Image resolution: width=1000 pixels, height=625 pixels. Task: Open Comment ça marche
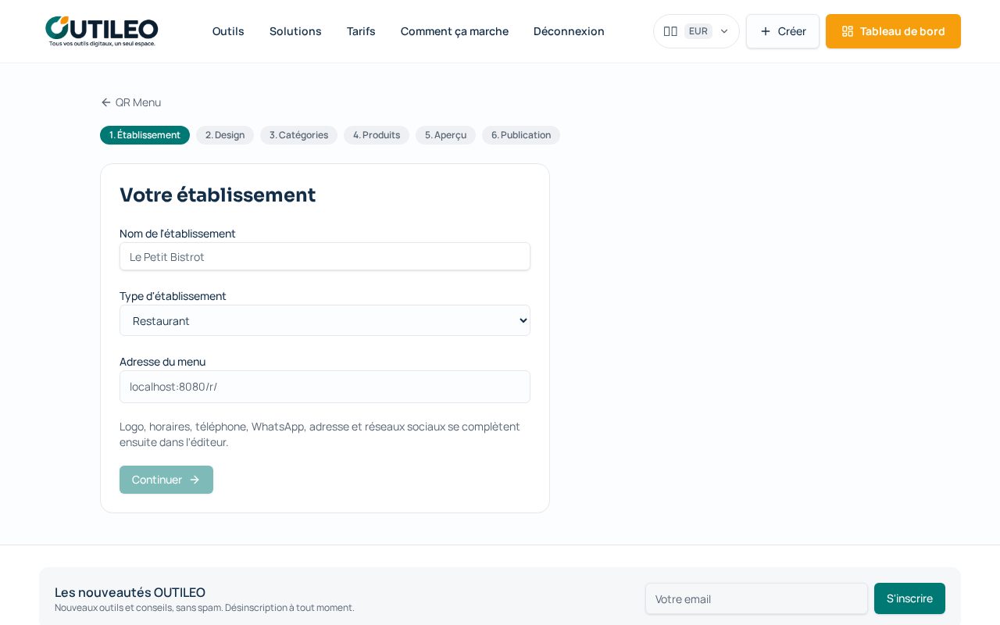pyautogui.click(x=455, y=31)
